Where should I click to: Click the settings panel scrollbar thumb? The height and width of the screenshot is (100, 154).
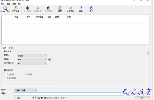148,53
